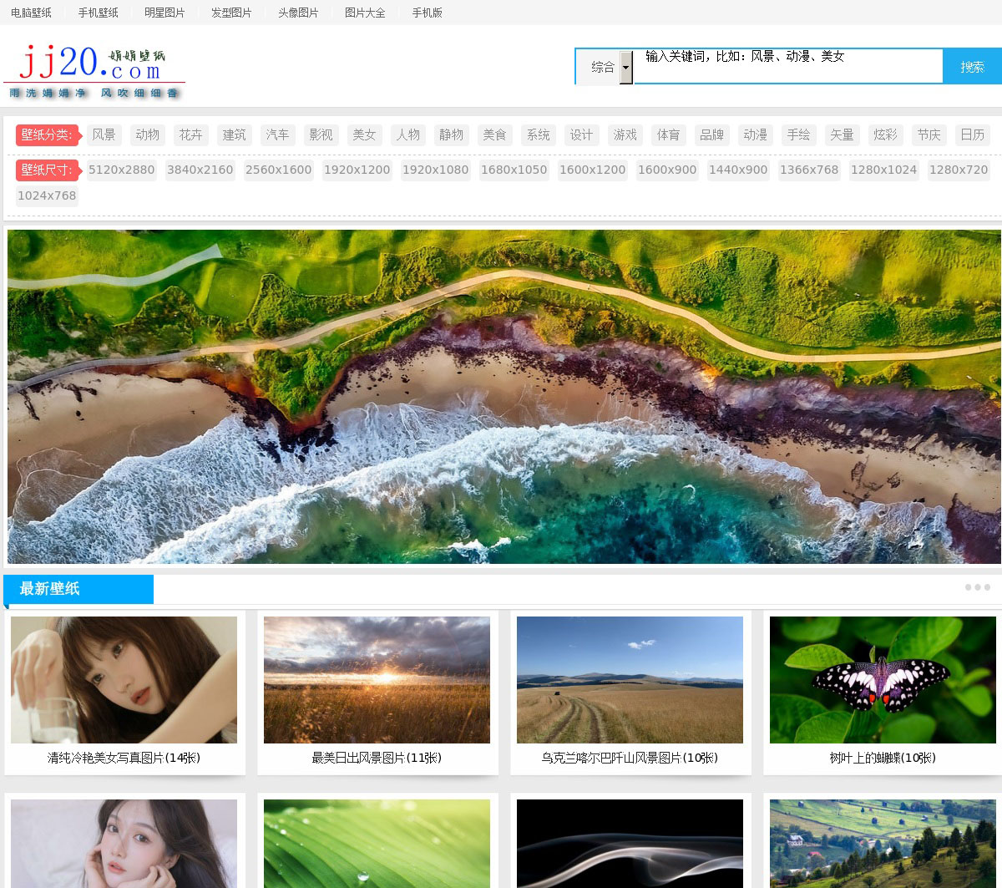Select the 风景 wallpaper category

click(104, 135)
